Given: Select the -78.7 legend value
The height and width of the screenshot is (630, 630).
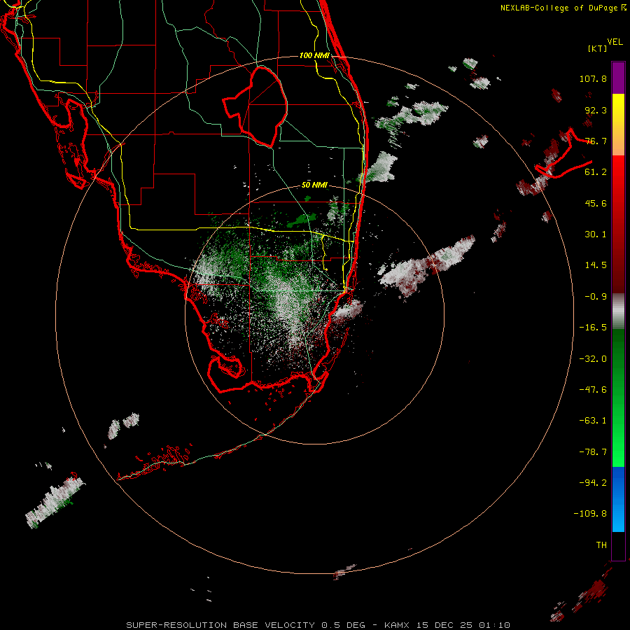Looking at the screenshot, I should pos(593,452).
